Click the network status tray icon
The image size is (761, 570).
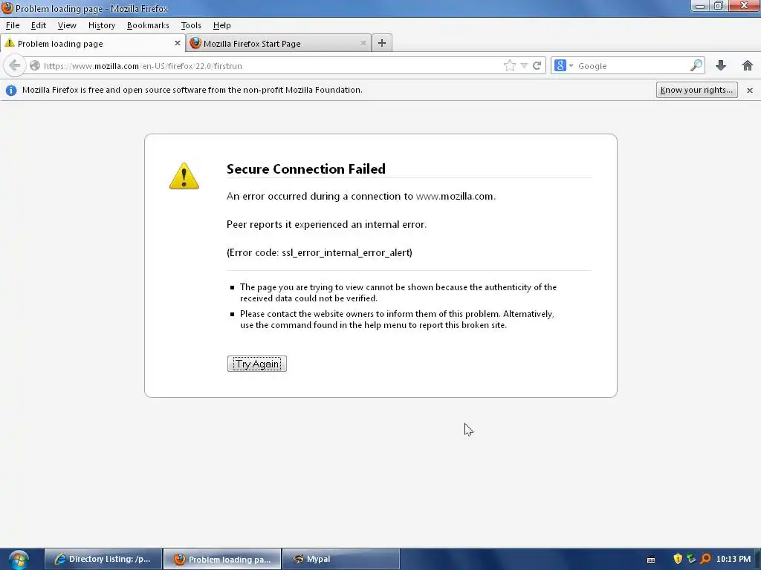[691, 559]
